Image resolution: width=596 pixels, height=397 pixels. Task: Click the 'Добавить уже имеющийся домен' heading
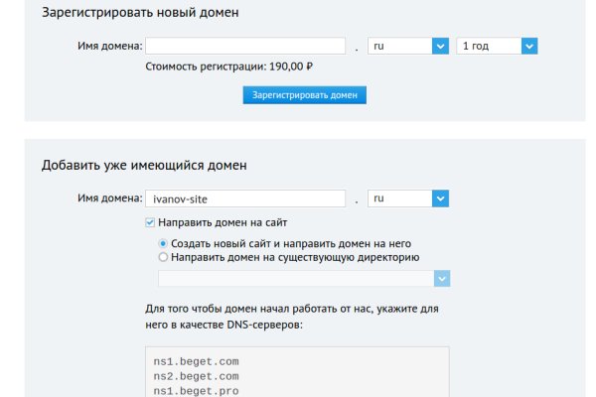pyautogui.click(x=144, y=165)
